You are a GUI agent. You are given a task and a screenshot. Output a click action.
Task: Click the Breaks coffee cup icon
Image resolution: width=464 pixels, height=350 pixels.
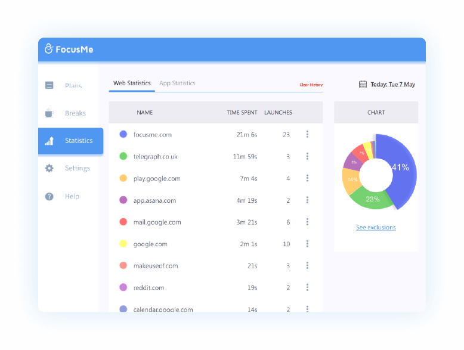click(x=50, y=113)
